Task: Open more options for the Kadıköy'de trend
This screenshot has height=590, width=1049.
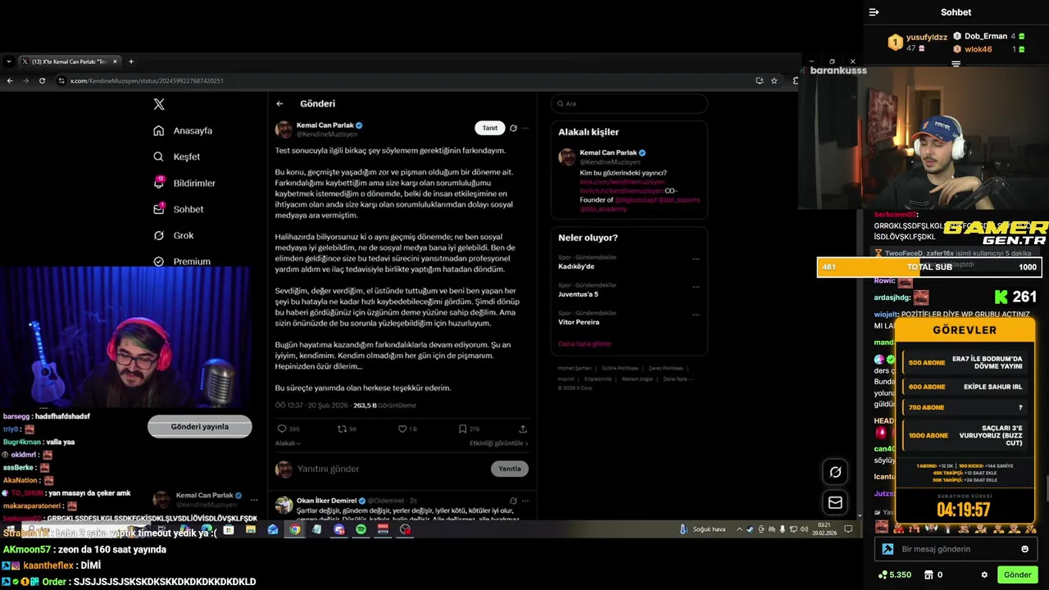Action: (x=696, y=259)
